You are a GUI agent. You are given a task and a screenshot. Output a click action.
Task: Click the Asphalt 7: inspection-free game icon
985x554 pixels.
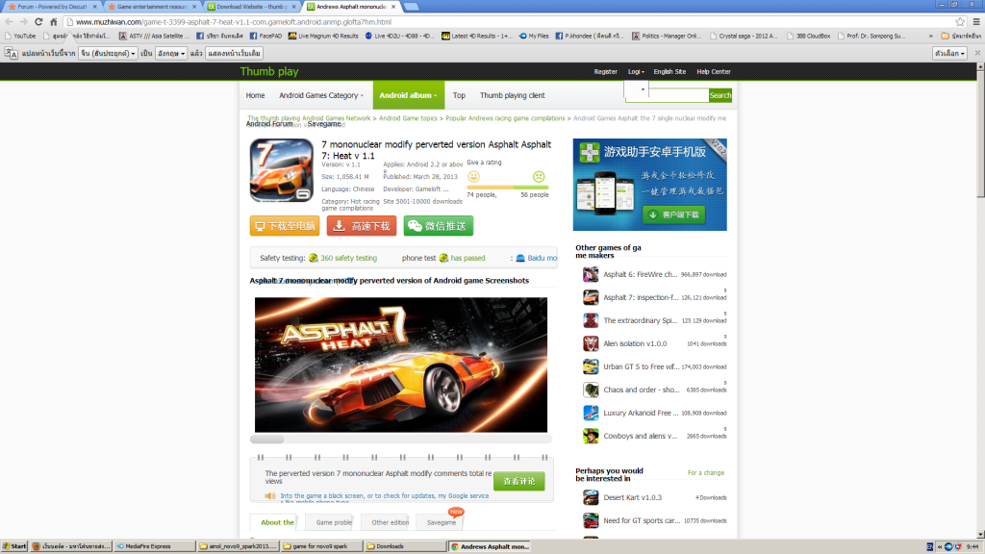(x=591, y=298)
